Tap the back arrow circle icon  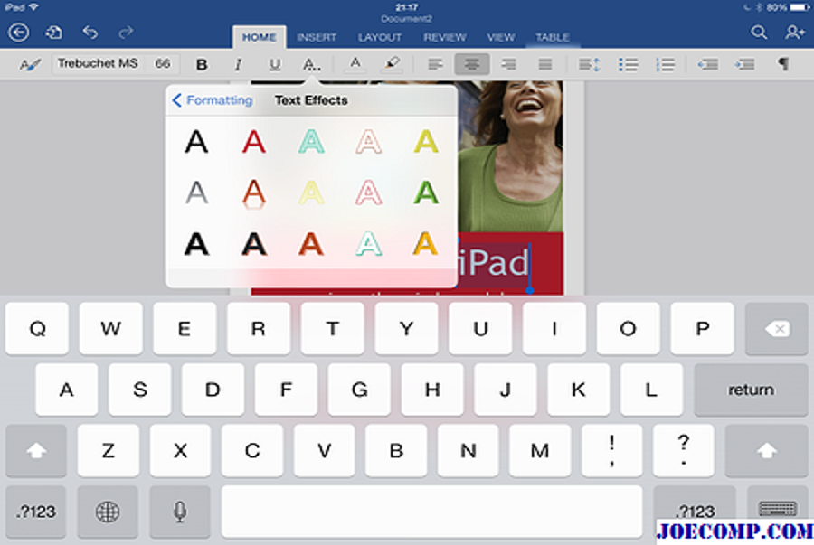[18, 33]
